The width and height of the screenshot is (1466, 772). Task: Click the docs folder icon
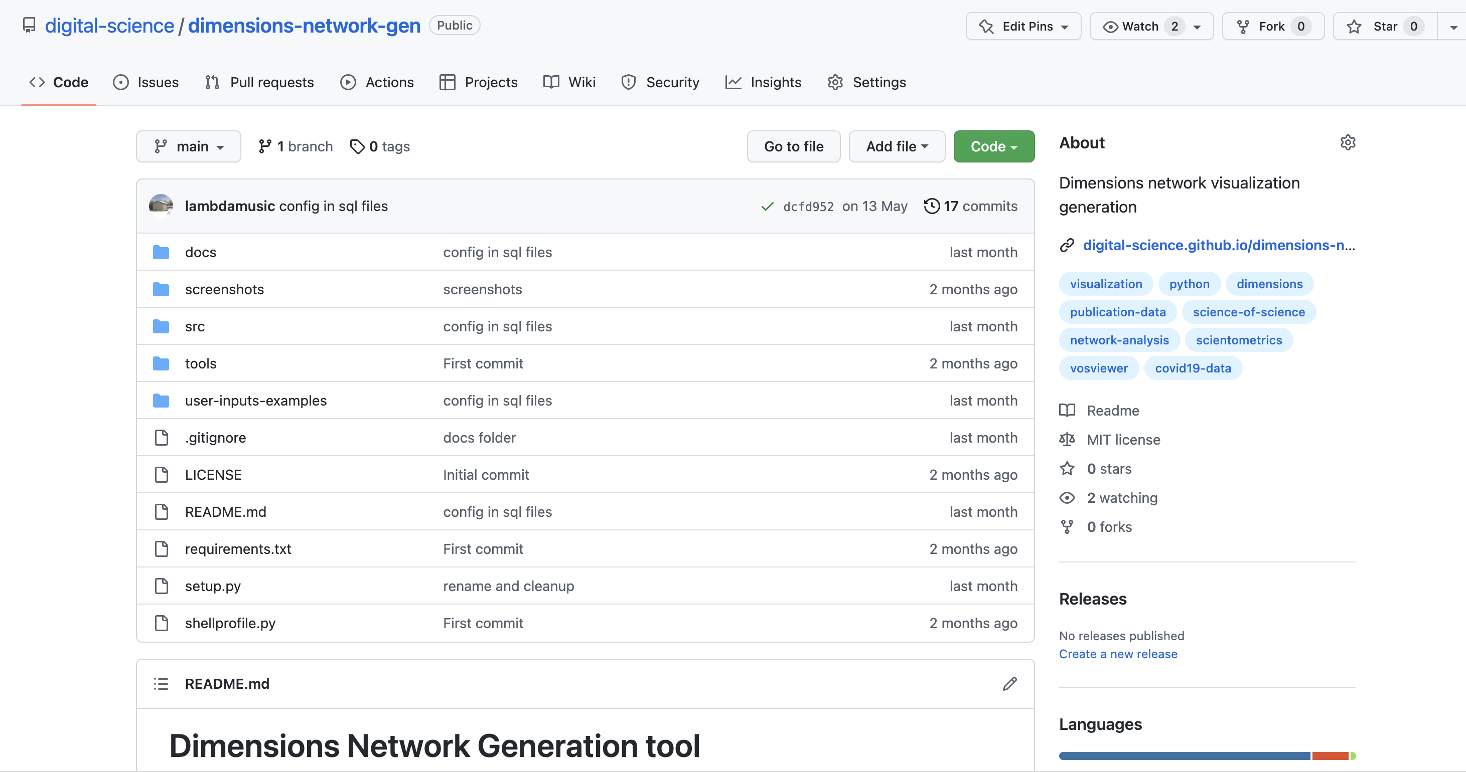[x=161, y=252]
